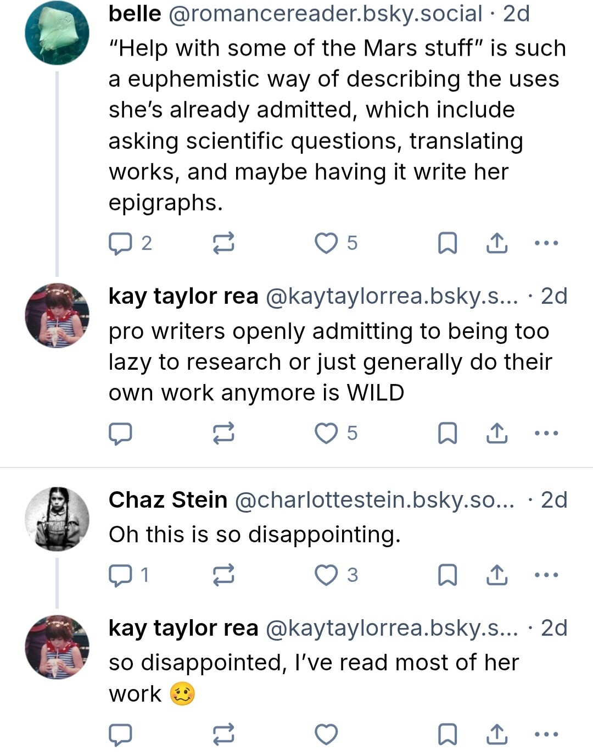
Task: Open the @romancereader.bsky.social handle
Action: (325, 14)
